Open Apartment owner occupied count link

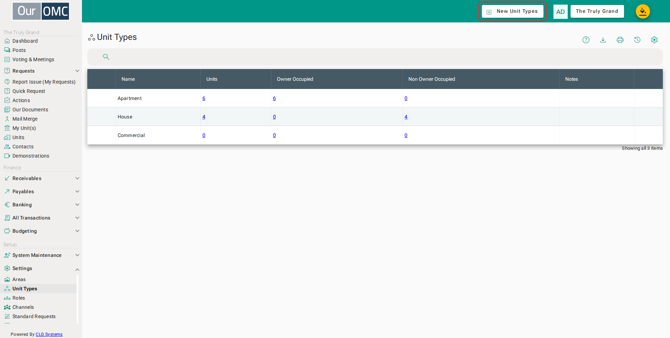click(274, 98)
